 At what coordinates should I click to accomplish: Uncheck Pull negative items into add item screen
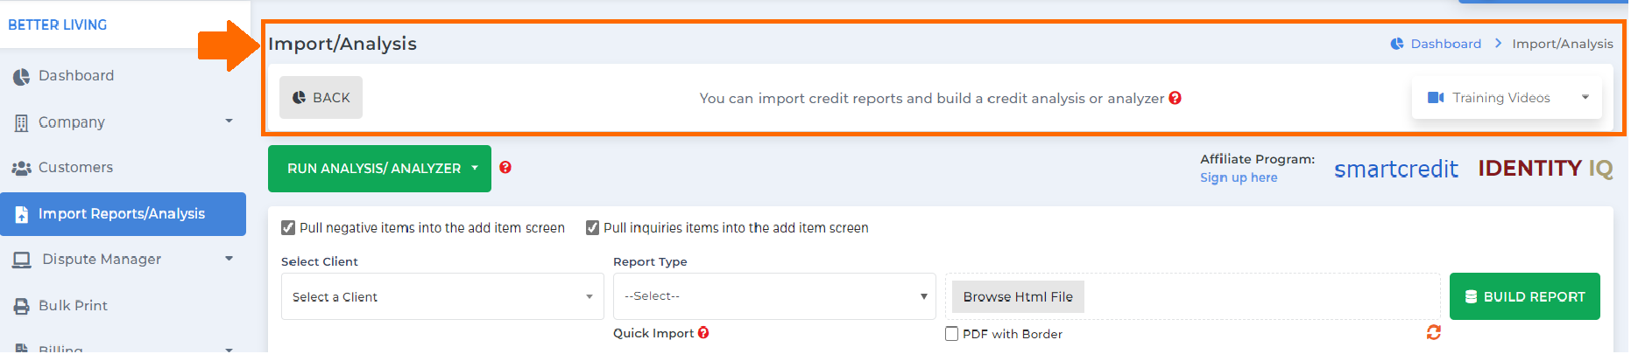coord(288,228)
